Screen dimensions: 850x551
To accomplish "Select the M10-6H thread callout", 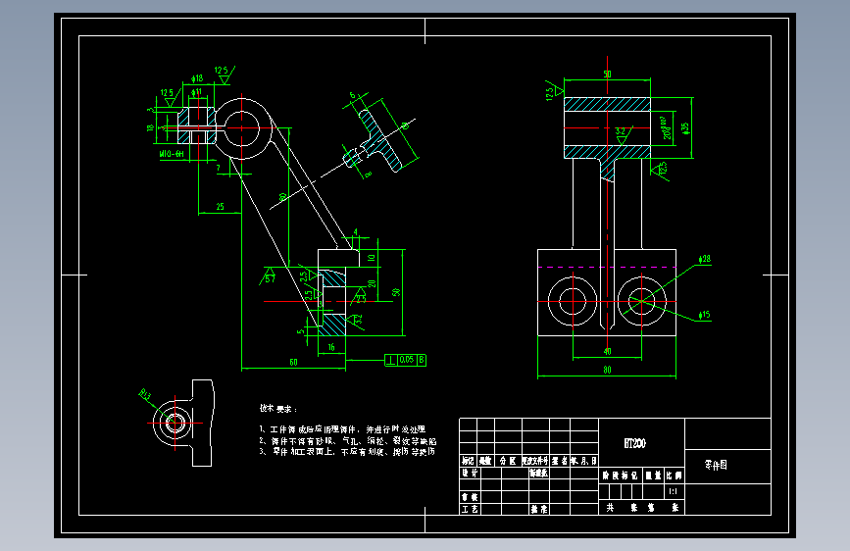I will [172, 154].
